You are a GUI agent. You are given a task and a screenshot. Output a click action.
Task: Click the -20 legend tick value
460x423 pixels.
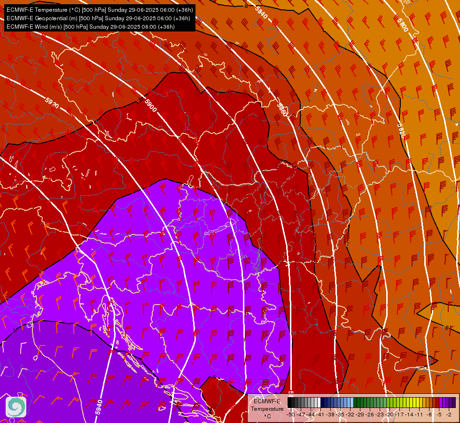390,415
